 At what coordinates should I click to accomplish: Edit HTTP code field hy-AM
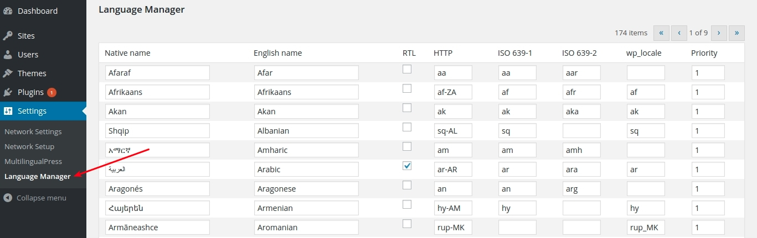click(x=453, y=208)
